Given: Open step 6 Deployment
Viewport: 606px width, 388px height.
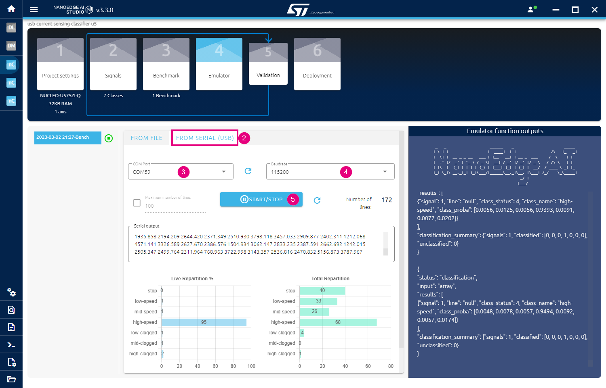Looking at the screenshot, I should (317, 64).
